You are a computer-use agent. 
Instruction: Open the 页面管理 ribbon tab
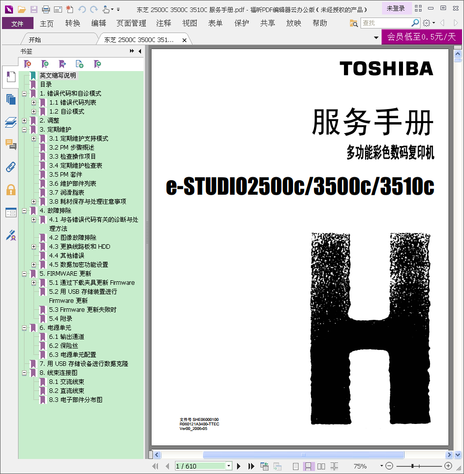[x=131, y=24]
